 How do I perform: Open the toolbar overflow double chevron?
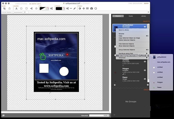point(148,12)
